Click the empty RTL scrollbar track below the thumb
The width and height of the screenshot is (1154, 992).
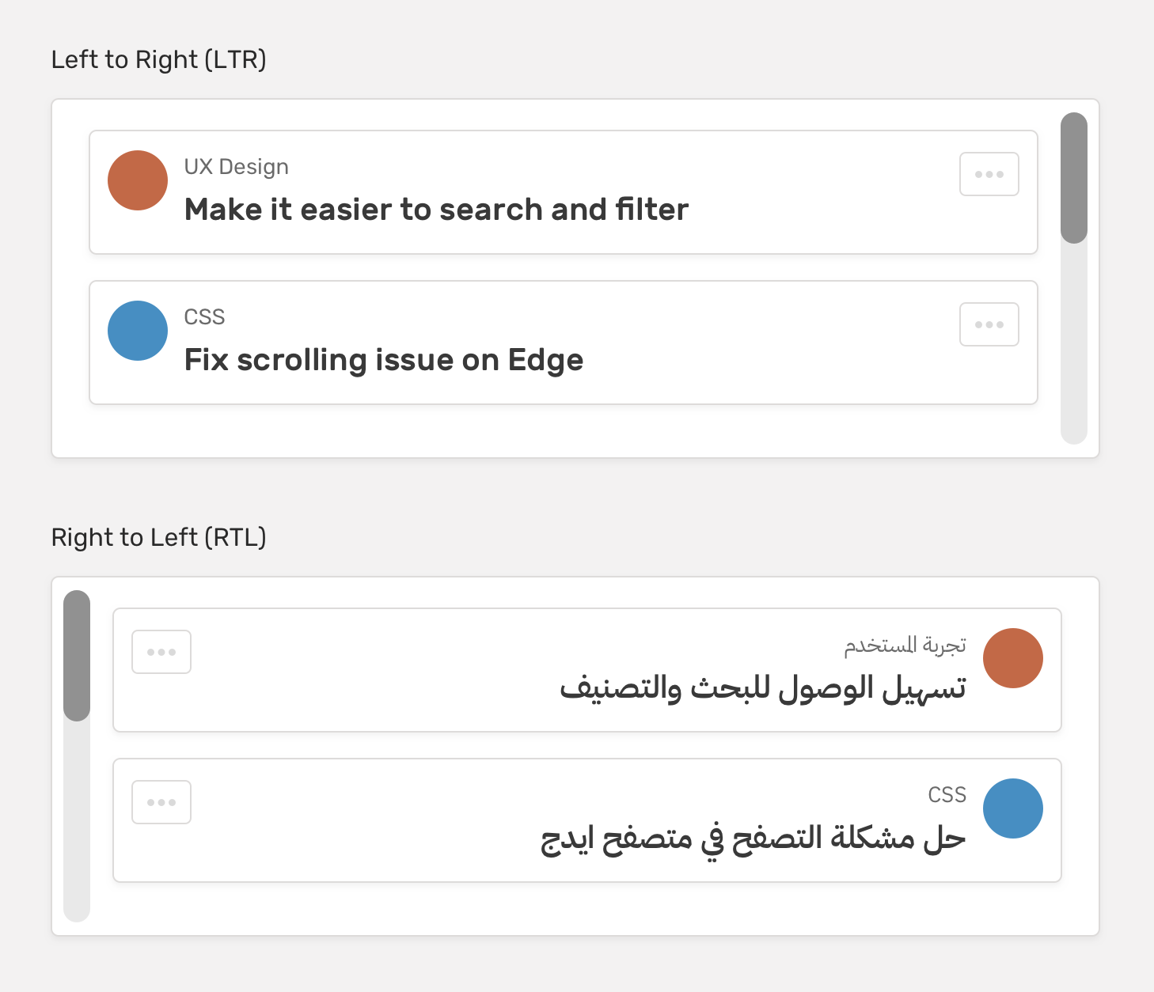click(77, 823)
